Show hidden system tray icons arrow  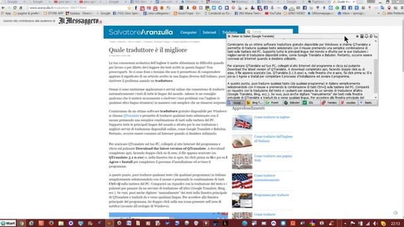(x=345, y=223)
